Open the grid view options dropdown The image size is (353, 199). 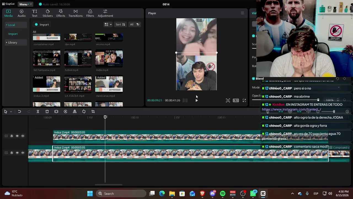(108, 24)
